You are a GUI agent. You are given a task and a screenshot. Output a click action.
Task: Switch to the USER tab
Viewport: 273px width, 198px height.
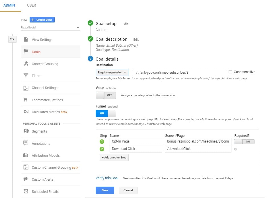(x=32, y=5)
